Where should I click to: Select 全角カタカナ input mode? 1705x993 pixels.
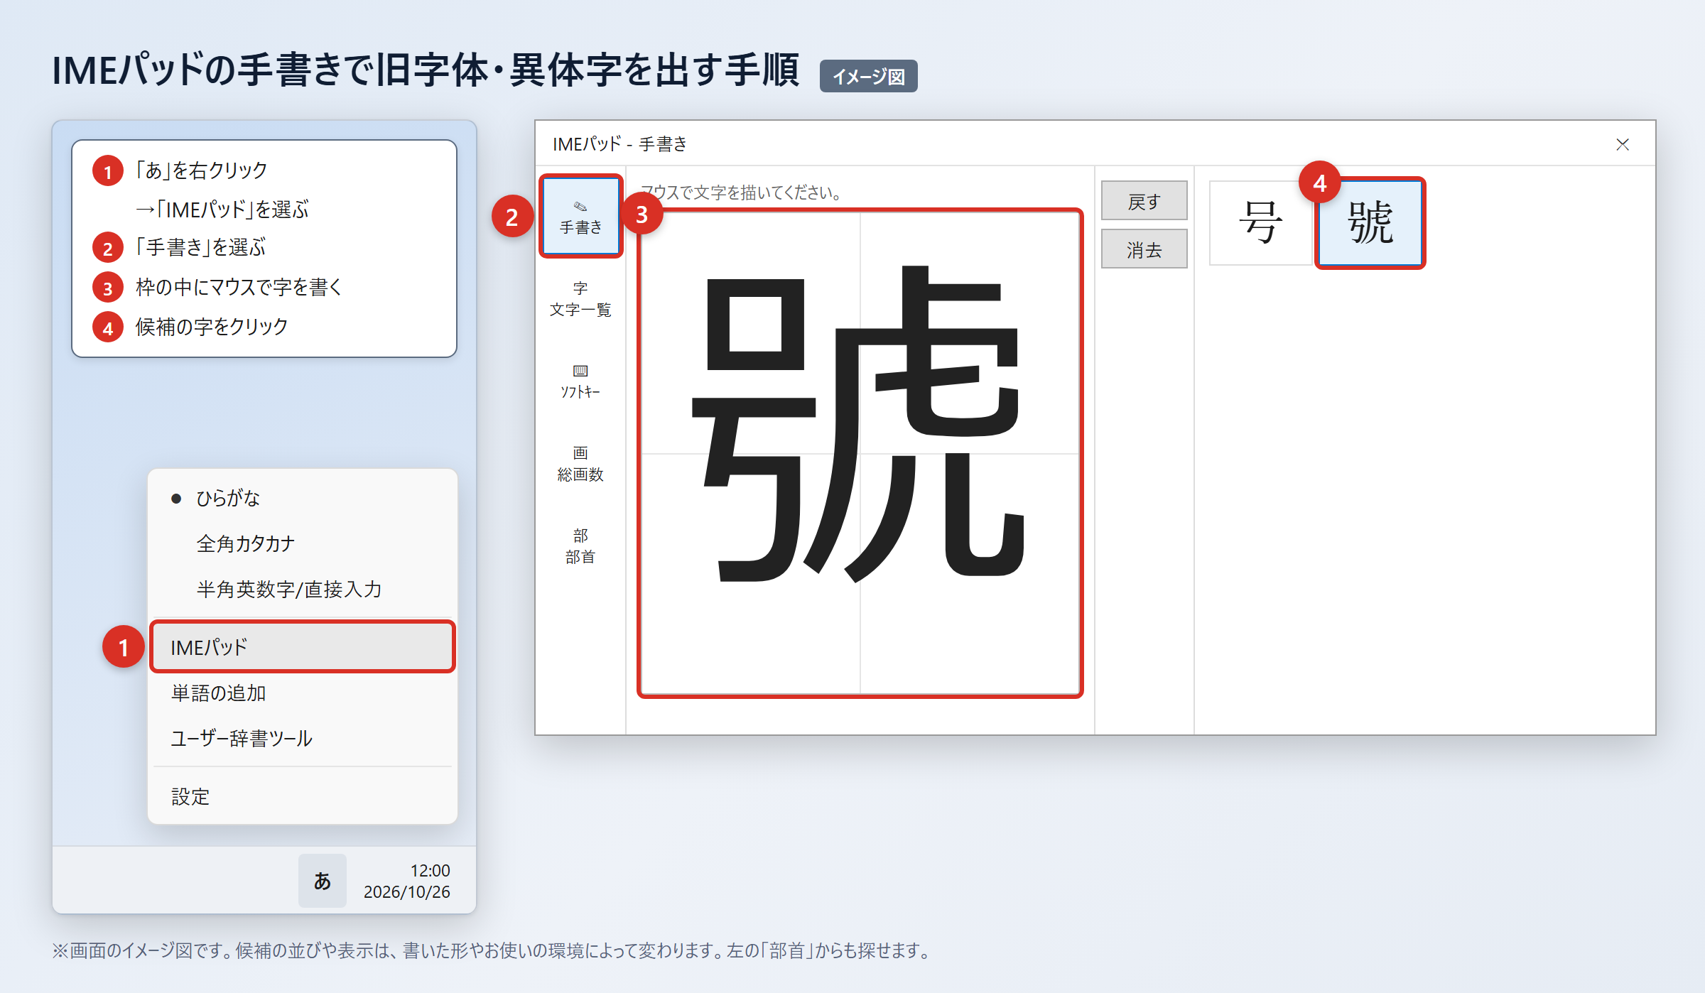[303, 543]
